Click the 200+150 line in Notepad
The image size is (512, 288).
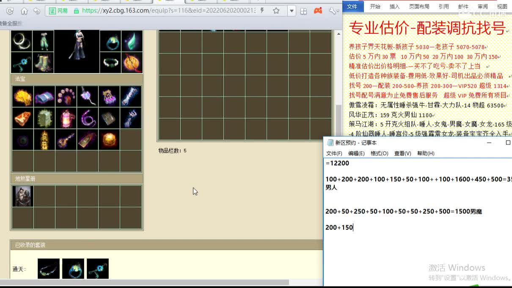click(x=339, y=227)
